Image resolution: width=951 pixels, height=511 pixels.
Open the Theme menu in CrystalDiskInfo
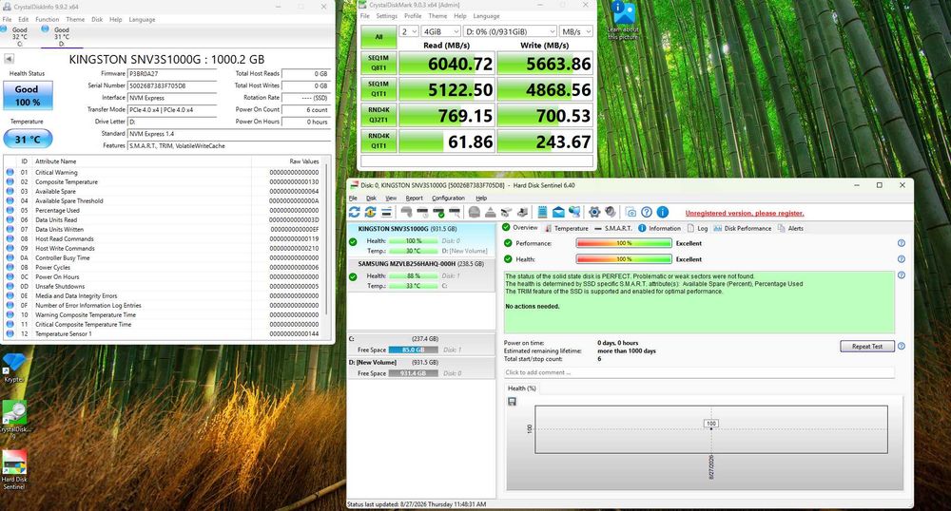tap(75, 19)
